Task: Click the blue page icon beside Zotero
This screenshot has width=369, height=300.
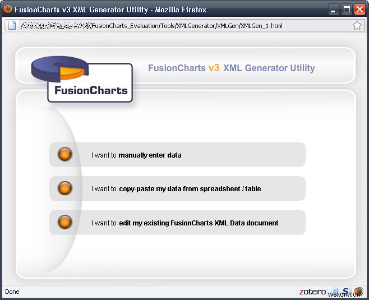Action: click(x=334, y=292)
